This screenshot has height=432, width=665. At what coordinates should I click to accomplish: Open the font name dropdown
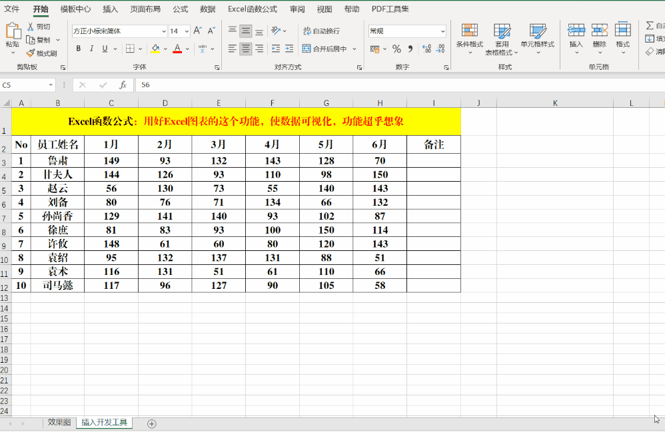click(164, 31)
